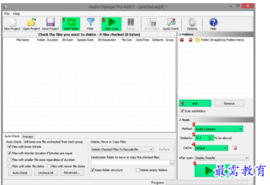Click the Perform button
Image resolution: width=270 pixels, height=185 pixels.
164,150
